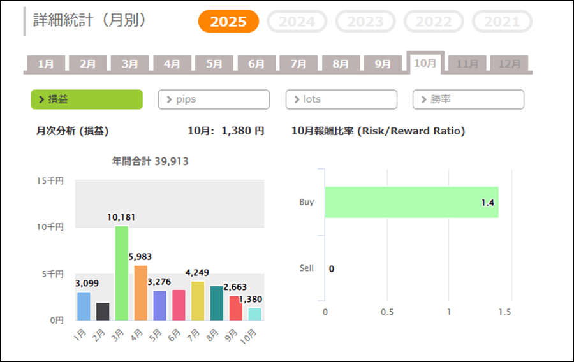
Task: Show 2021 yearly statistics
Action: pyautogui.click(x=502, y=22)
